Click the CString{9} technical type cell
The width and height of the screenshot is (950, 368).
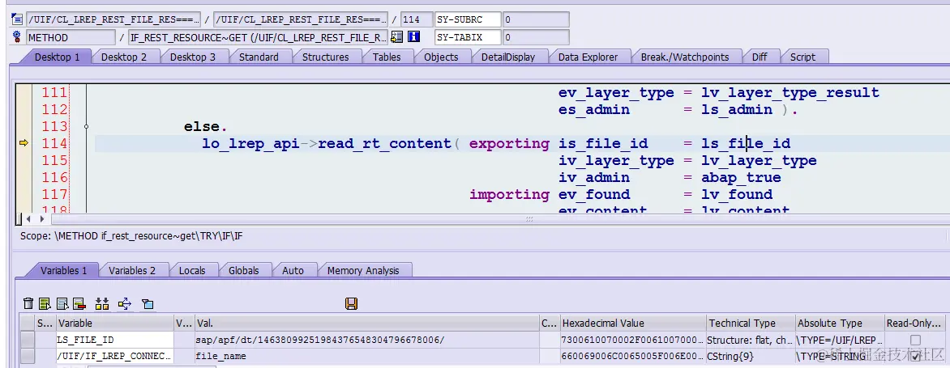[751, 357]
